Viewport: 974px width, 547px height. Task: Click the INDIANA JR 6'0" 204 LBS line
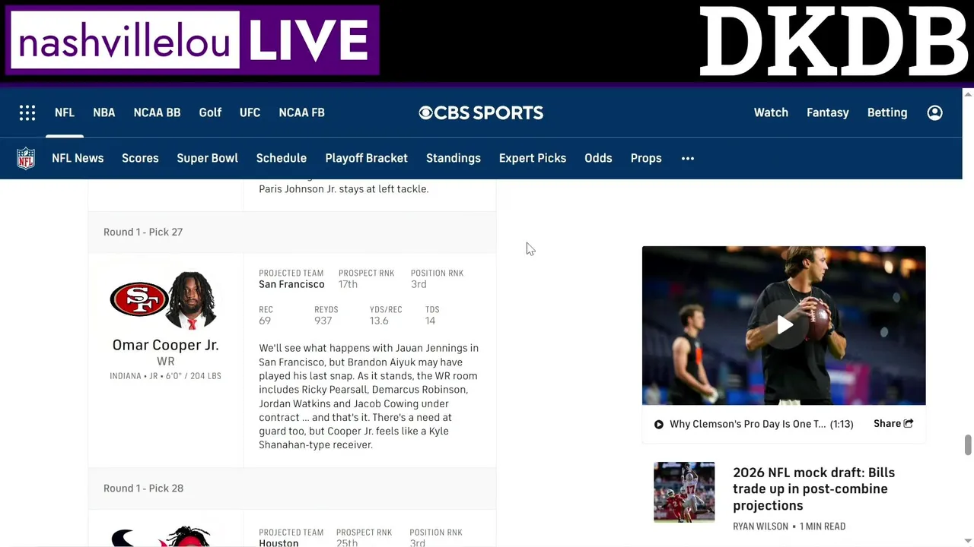tap(165, 376)
